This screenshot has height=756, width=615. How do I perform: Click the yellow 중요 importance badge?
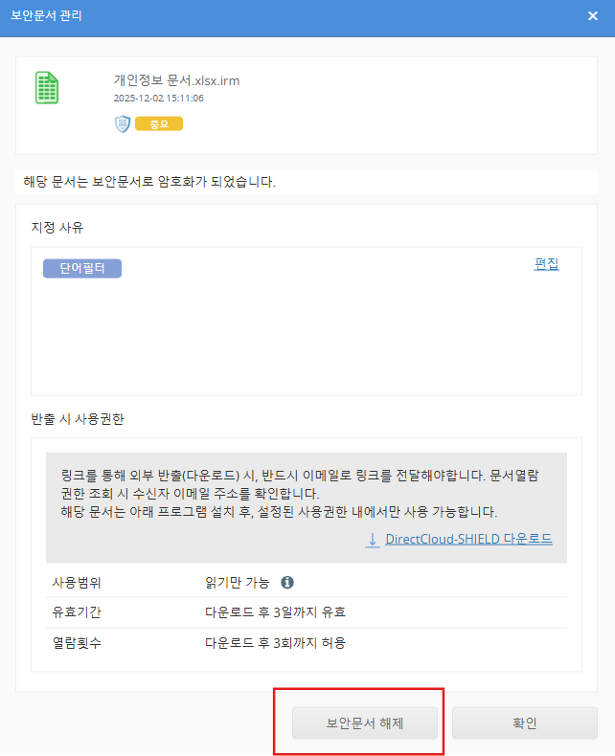click(159, 124)
